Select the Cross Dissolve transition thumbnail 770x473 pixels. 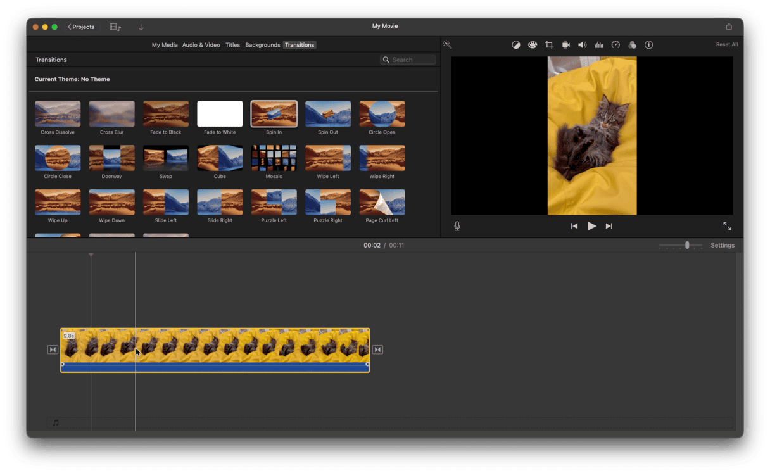[58, 114]
